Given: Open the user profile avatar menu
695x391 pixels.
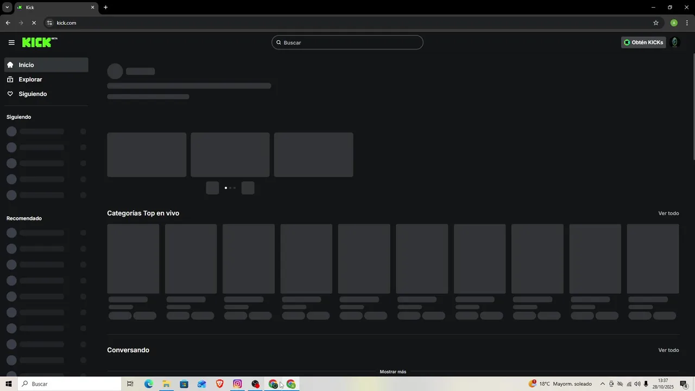Looking at the screenshot, I should tap(675, 42).
